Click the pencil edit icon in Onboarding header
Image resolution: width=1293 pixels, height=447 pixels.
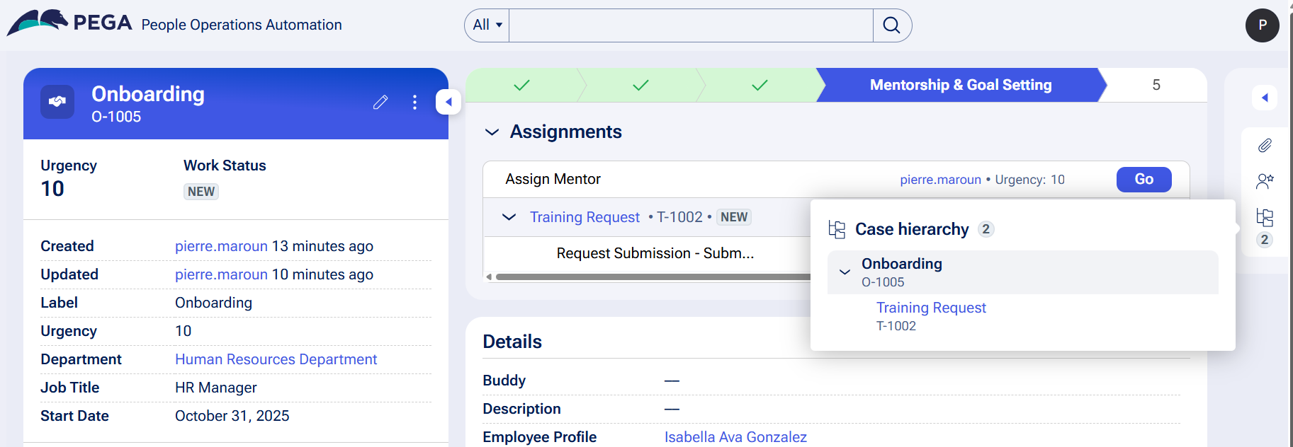pos(380,103)
